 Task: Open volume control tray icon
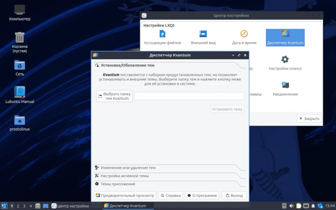(x=291, y=206)
